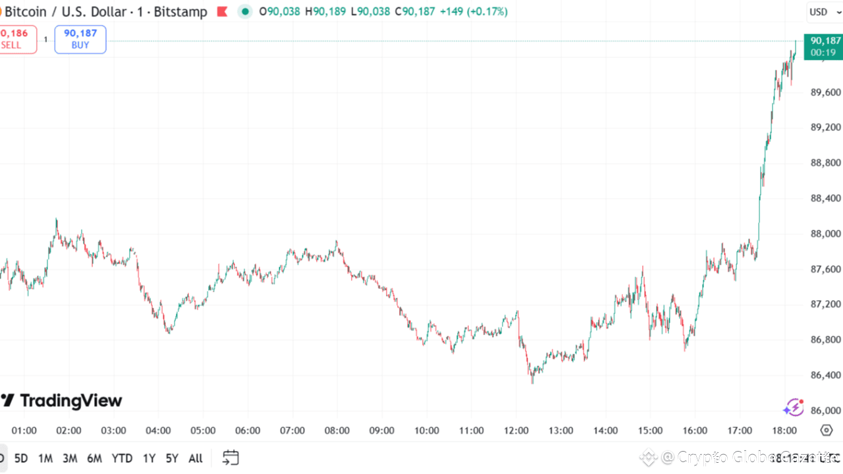The height and width of the screenshot is (474, 843).
Task: Click the green market status dot
Action: [x=244, y=11]
